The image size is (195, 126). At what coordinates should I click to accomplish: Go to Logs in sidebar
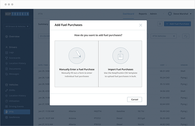pyautogui.click(x=10, y=53)
